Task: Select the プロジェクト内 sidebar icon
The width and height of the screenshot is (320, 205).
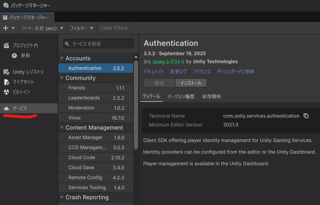Action: (6, 46)
